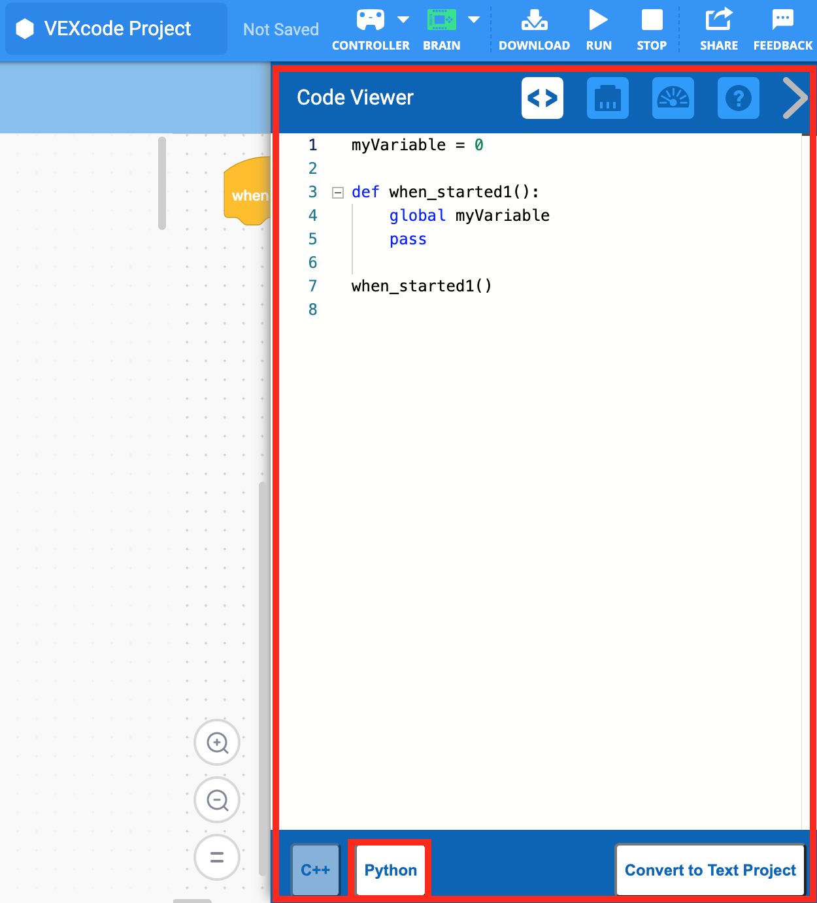Collapse the when_started1 function code block

(x=337, y=192)
